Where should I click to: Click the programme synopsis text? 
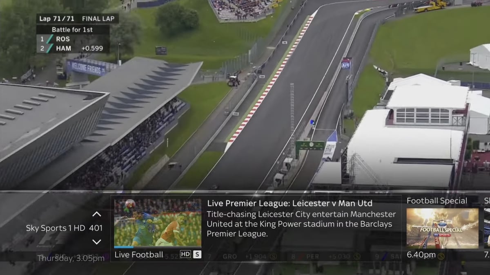pos(301,224)
